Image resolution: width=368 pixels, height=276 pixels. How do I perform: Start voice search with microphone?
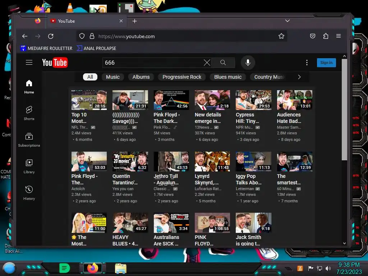[248, 63]
